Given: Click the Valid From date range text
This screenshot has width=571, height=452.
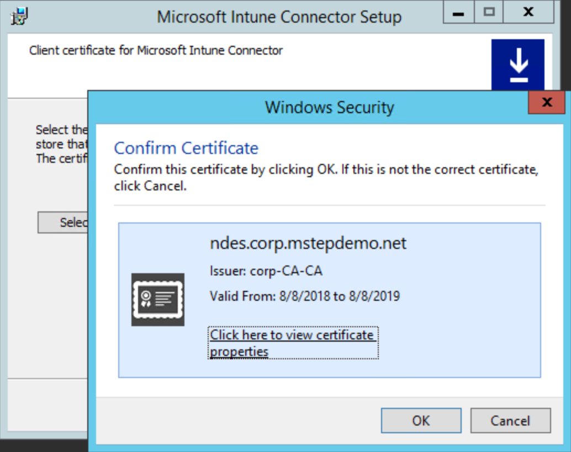Looking at the screenshot, I should click(x=304, y=296).
